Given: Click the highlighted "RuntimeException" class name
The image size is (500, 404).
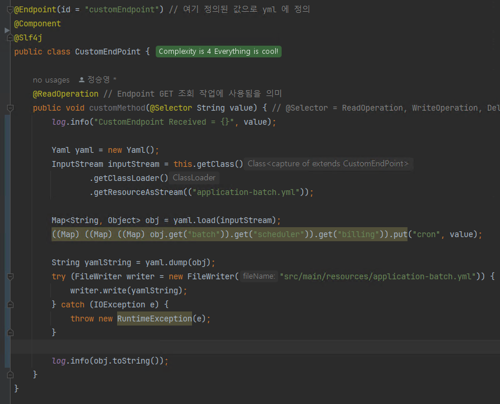Looking at the screenshot, I should click(155, 319).
